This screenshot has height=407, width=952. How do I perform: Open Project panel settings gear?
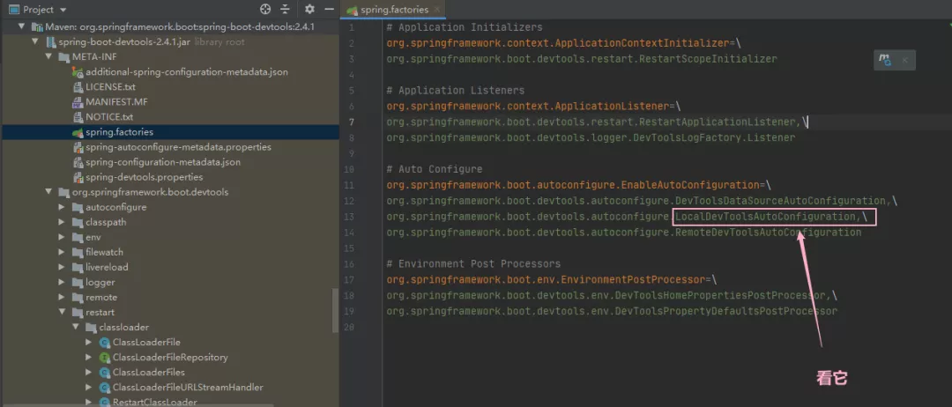(309, 9)
